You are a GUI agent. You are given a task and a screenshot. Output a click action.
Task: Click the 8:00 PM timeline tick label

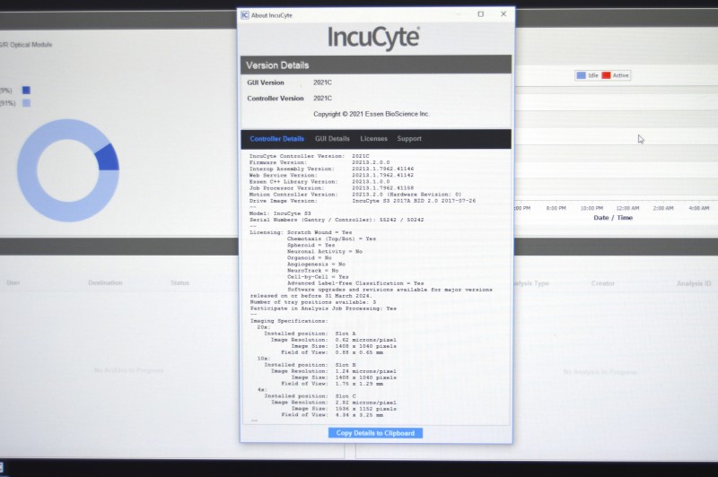[556, 208]
